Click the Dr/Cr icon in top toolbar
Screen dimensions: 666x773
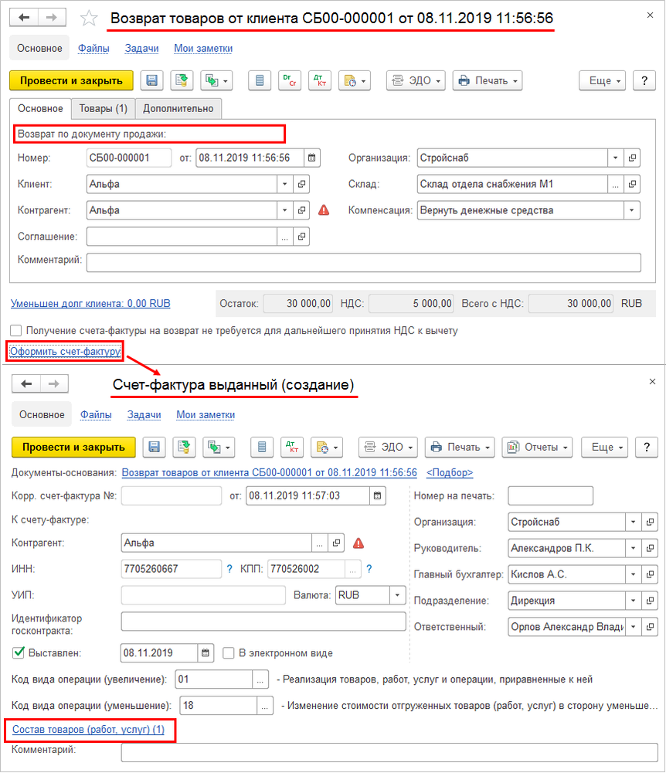coord(290,80)
